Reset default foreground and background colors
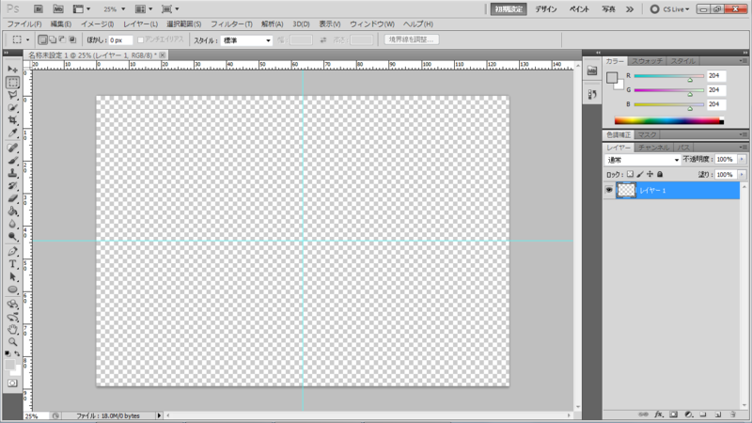Image resolution: width=752 pixels, height=423 pixels. [8, 353]
